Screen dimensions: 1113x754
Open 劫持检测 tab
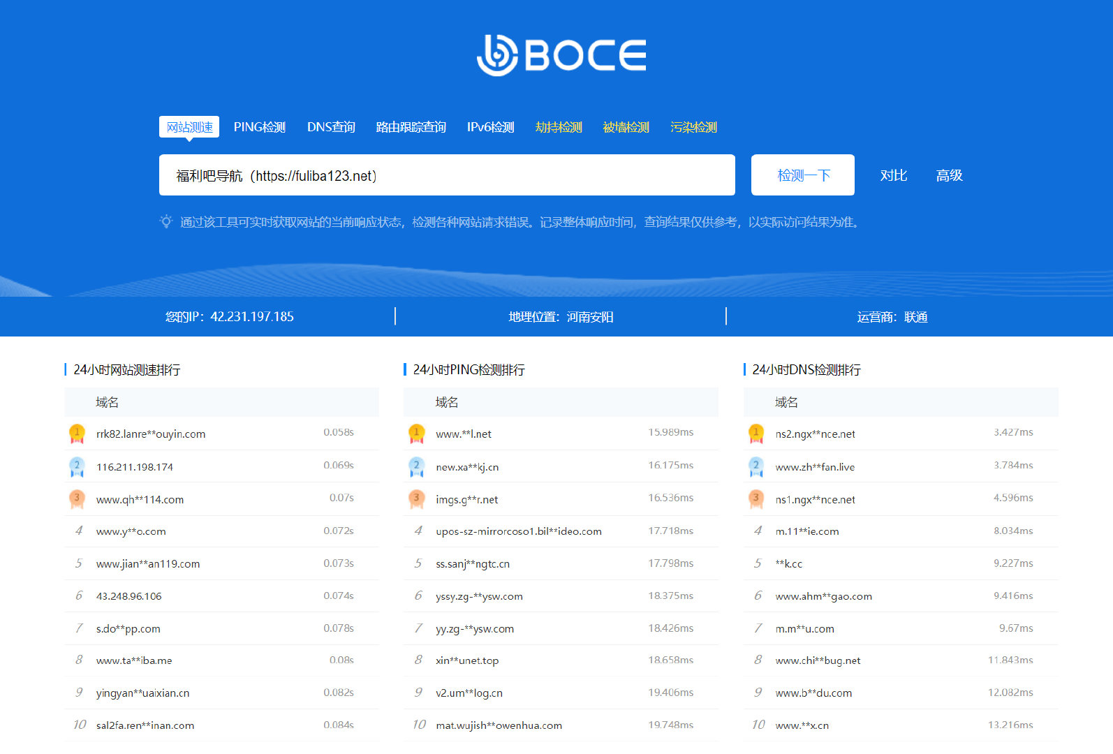[x=559, y=127]
